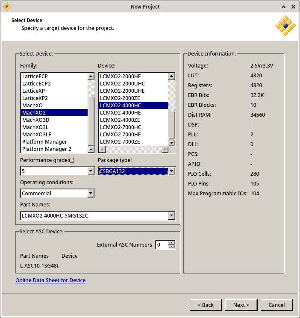Increase External ASC Numbers spinner
The height and width of the screenshot is (318, 300).
172,242
